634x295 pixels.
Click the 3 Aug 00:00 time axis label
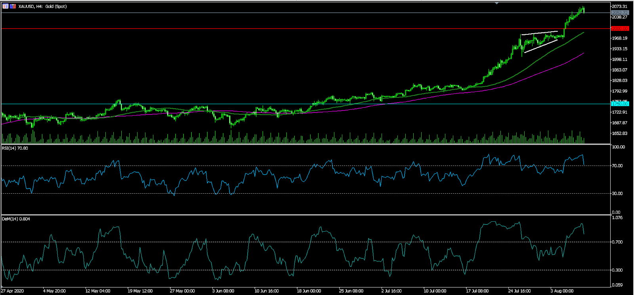tap(561, 291)
